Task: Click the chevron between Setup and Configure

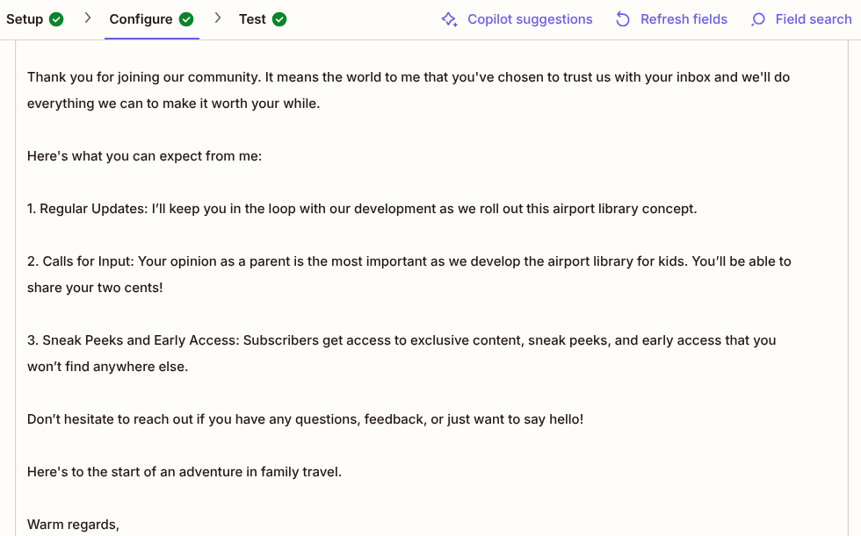Action: 87,18
